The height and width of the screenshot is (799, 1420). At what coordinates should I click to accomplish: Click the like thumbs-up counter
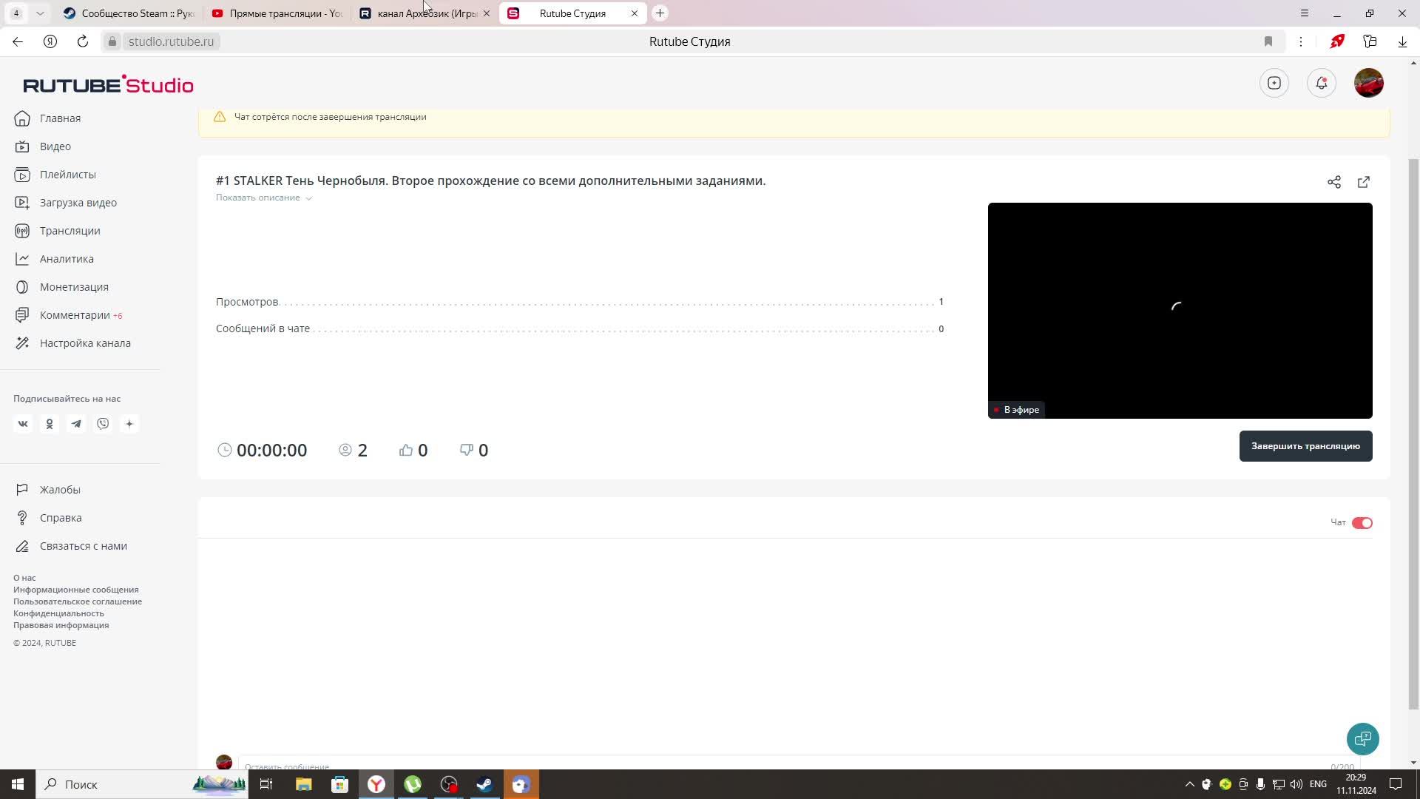[413, 450]
